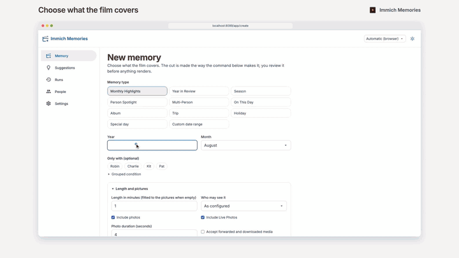
Task: Select the Trip memory type
Action: [199, 113]
